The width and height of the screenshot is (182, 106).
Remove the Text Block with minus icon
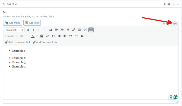point(174,4)
